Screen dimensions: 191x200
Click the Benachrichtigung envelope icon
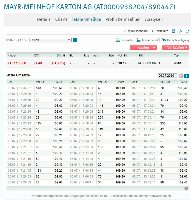(163, 40)
